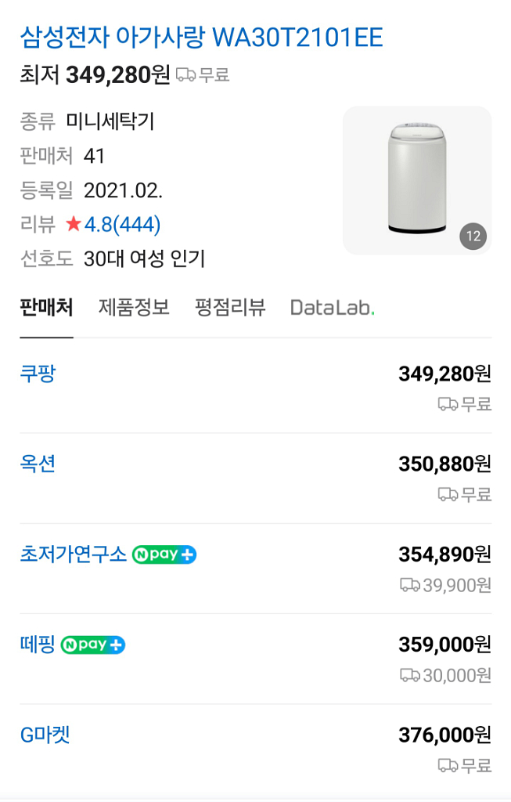Image resolution: width=511 pixels, height=802 pixels.
Task: Click the truck icon next to 30,000원 shipping
Action: (409, 675)
